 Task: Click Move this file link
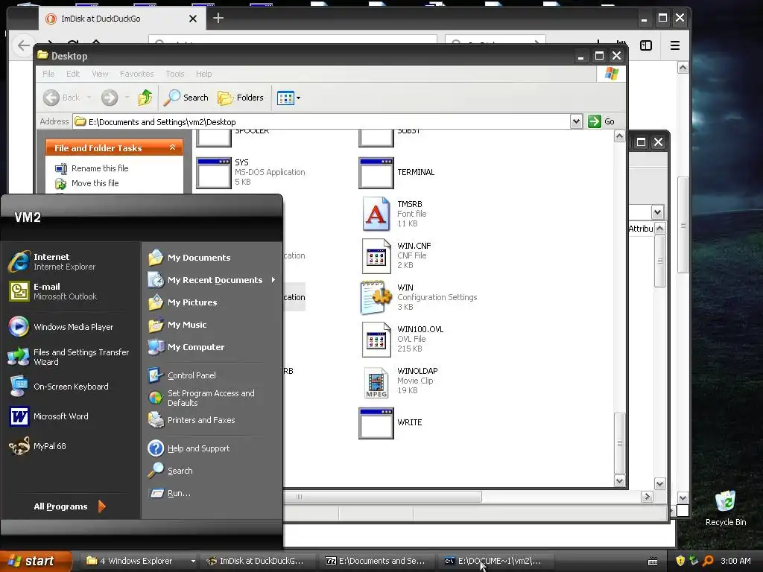click(95, 183)
